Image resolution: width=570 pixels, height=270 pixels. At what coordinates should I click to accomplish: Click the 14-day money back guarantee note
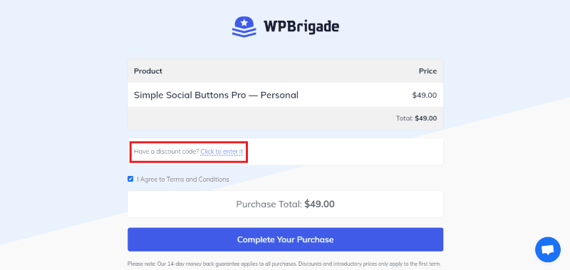pos(212,264)
